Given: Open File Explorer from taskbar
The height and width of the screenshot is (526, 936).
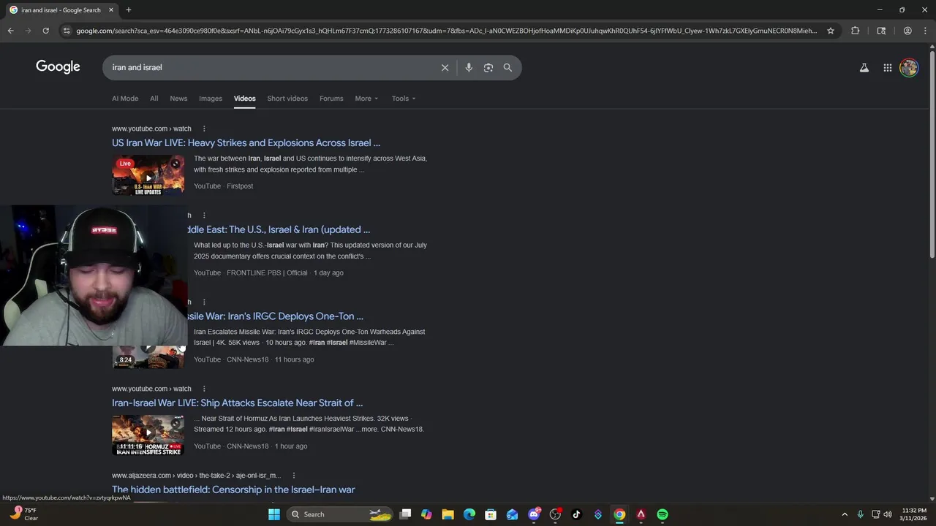Looking at the screenshot, I should click(x=448, y=514).
